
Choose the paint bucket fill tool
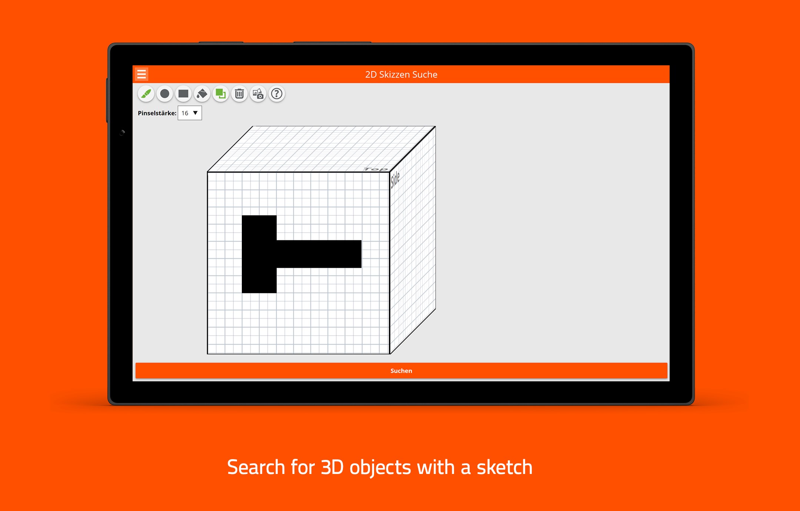(x=202, y=94)
